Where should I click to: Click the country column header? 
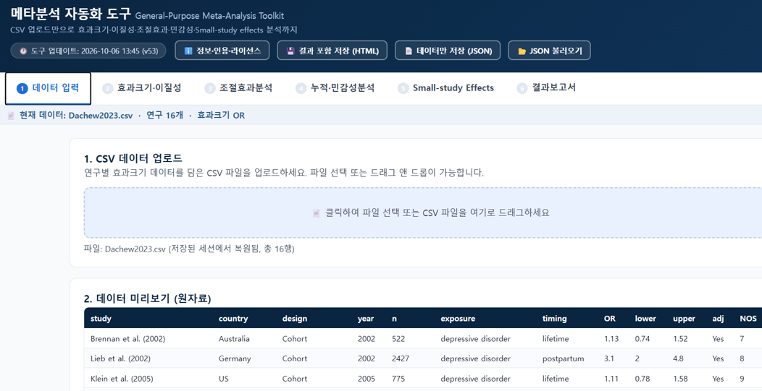pyautogui.click(x=233, y=319)
